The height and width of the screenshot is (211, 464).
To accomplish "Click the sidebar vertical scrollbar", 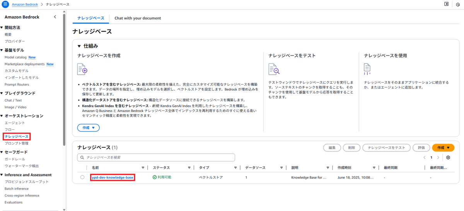I will click(x=64, y=79).
